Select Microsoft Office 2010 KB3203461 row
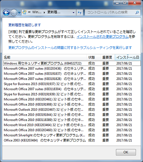The image size is (143, 162). [x=72, y=99]
